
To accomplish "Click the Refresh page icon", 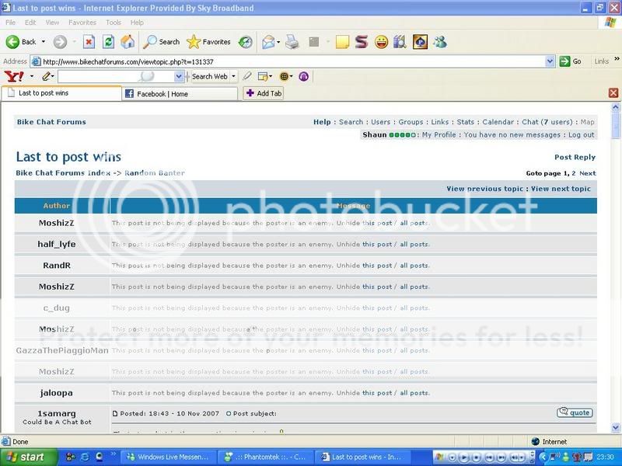I will (108, 42).
